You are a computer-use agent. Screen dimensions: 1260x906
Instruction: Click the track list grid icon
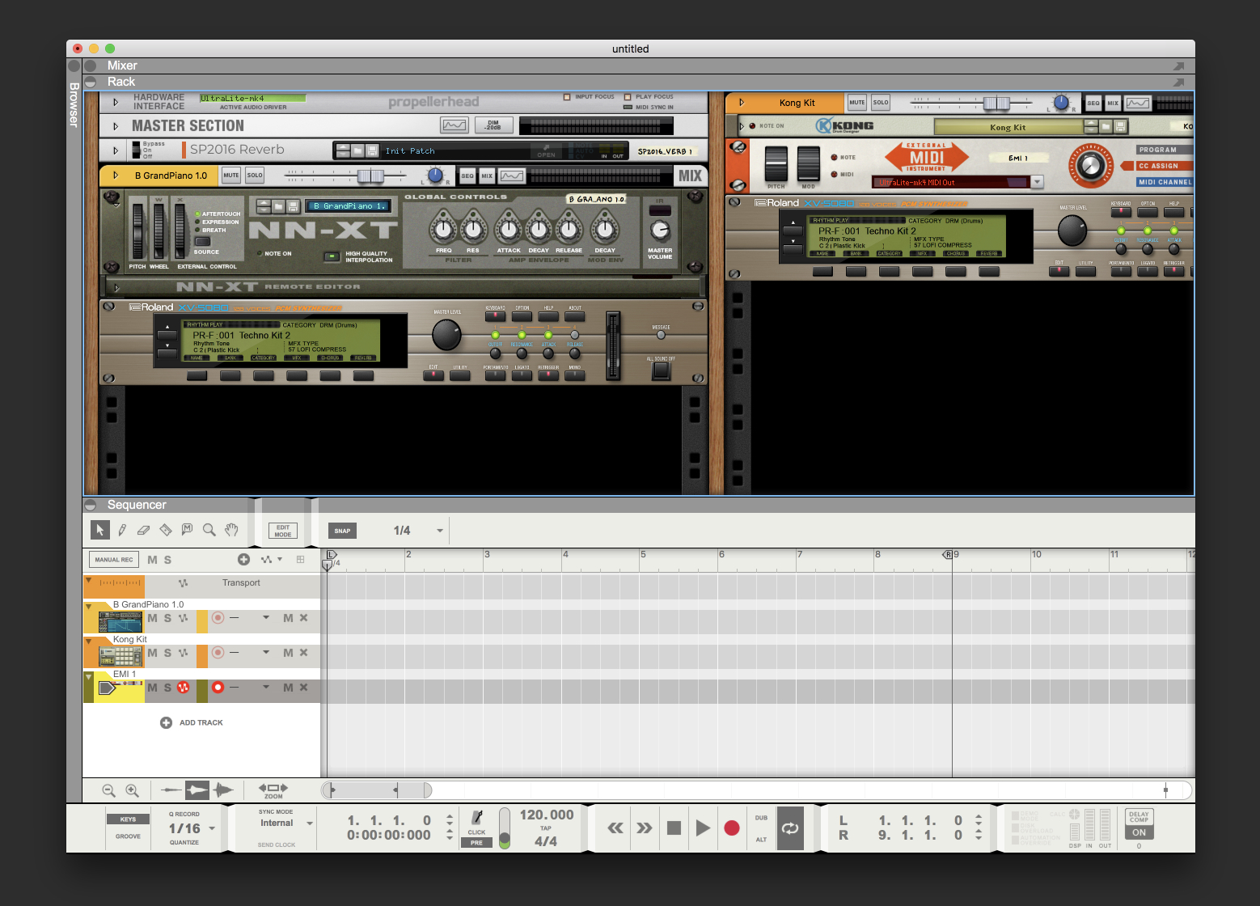pyautogui.click(x=301, y=559)
